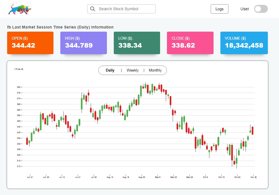This screenshot has height=195, width=279.
Task: Switch to the Monthly chart view
Action: pos(155,70)
